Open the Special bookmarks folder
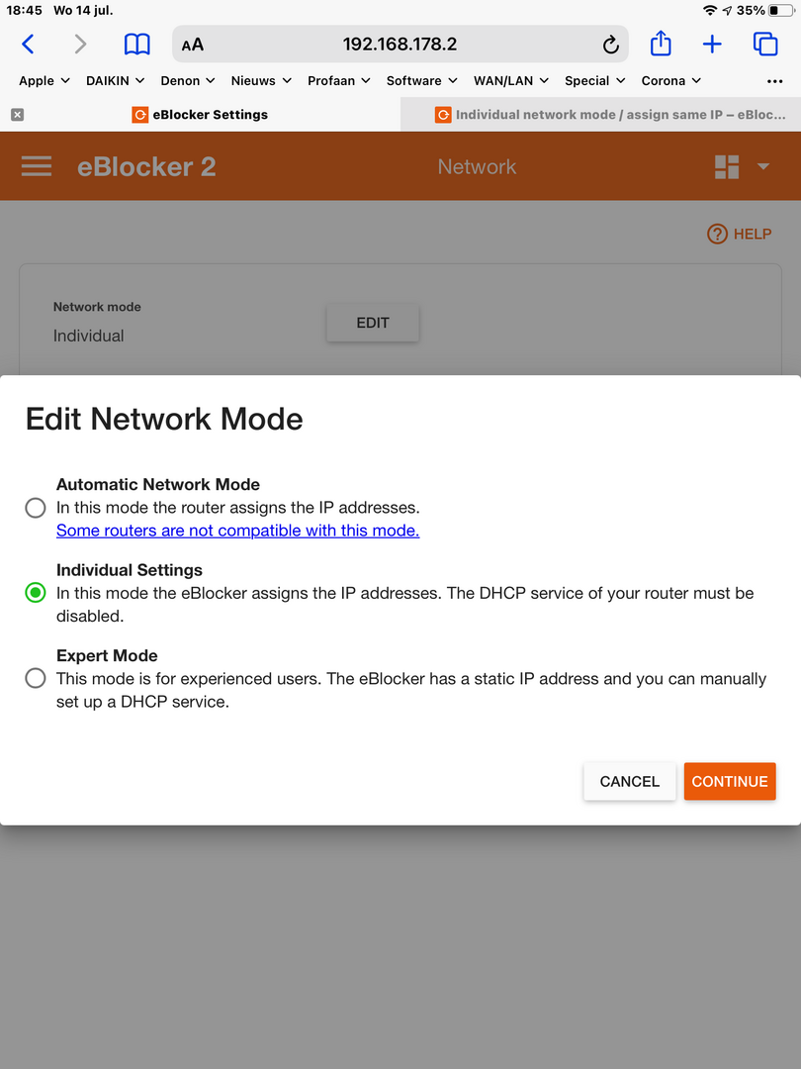The height and width of the screenshot is (1069, 801). (x=594, y=80)
